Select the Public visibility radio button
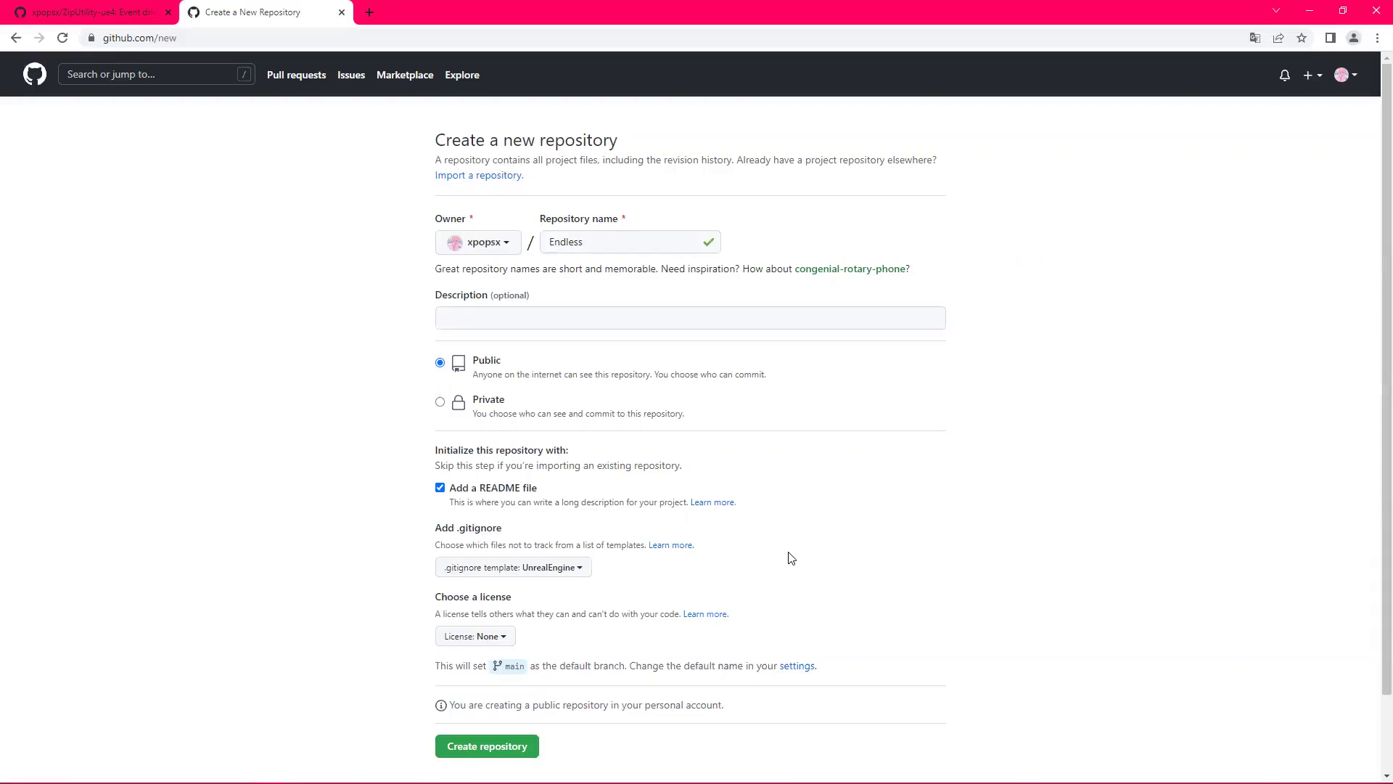Image resolution: width=1393 pixels, height=784 pixels. point(440,362)
